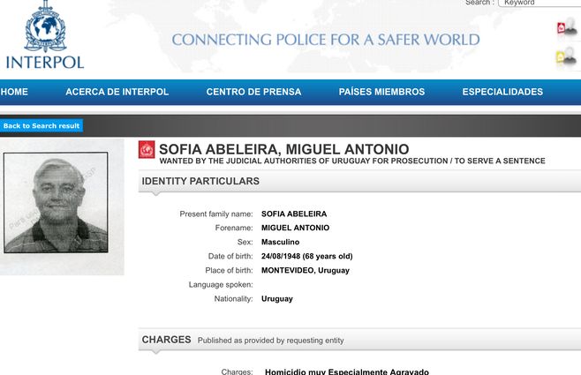Open the yellow notice people icon

click(567, 57)
